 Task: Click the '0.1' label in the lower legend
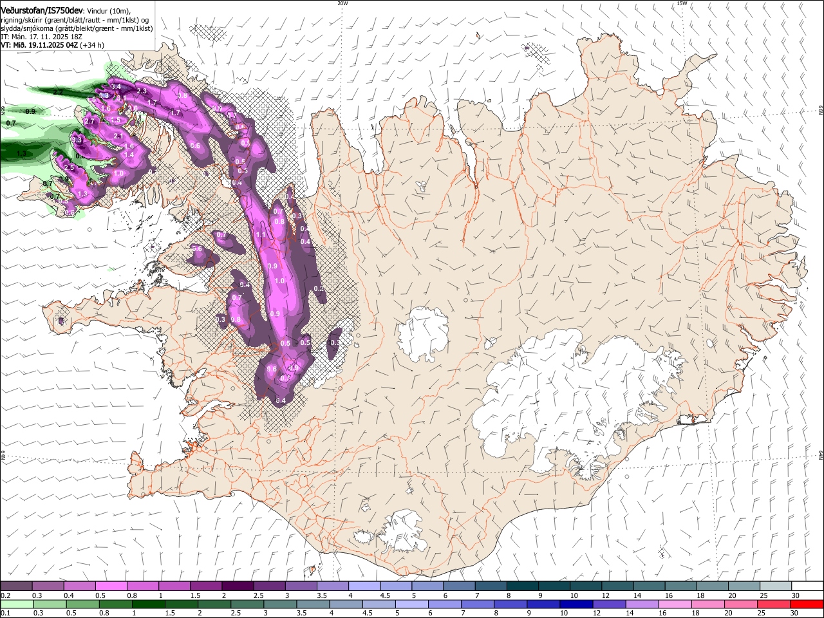point(5,613)
